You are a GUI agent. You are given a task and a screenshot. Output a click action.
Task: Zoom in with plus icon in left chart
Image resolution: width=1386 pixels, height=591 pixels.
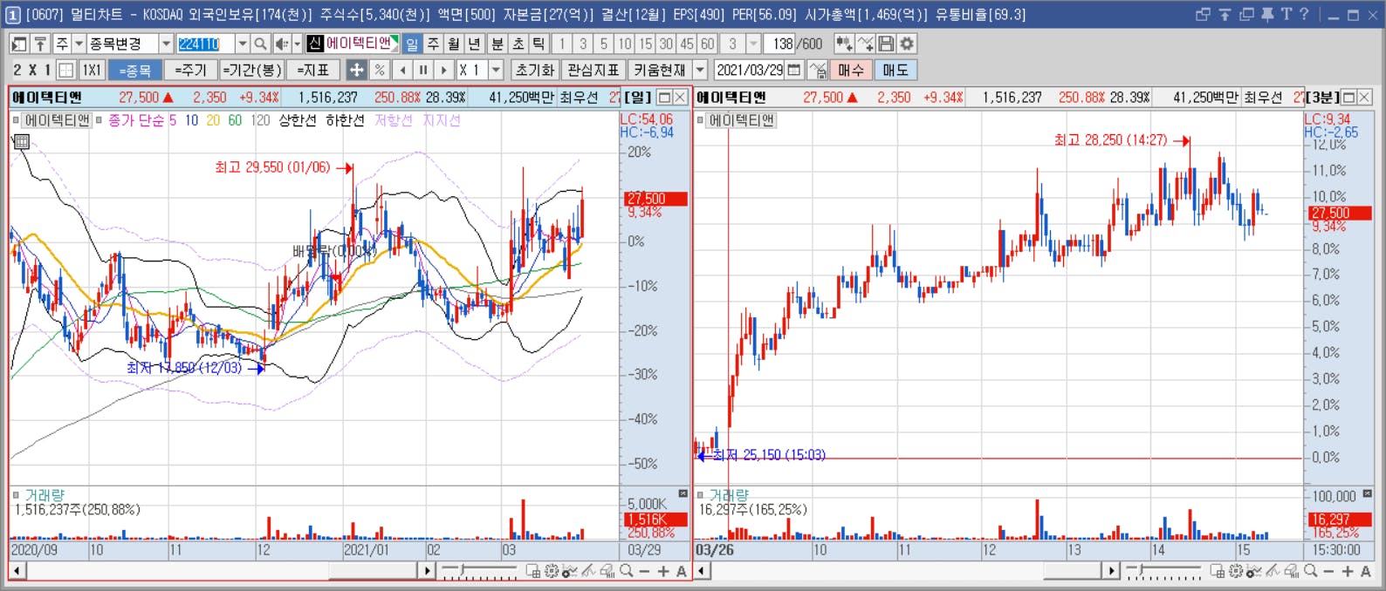[663, 571]
